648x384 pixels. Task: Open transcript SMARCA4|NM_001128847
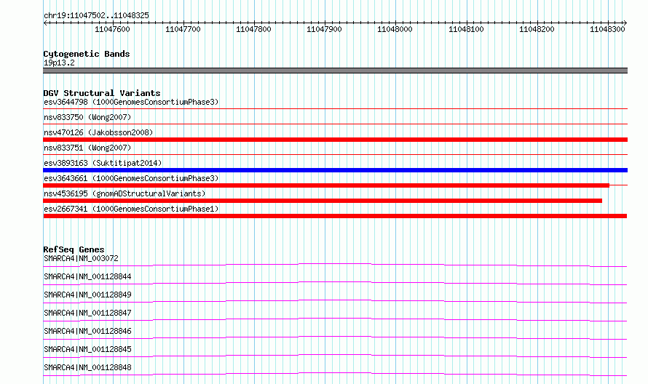87,313
